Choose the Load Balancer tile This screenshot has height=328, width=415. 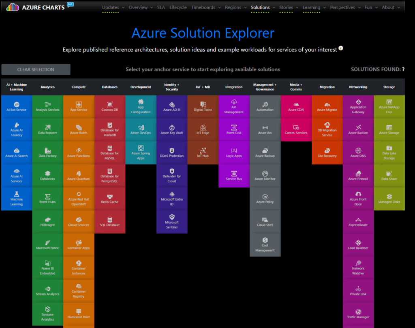[x=358, y=245]
